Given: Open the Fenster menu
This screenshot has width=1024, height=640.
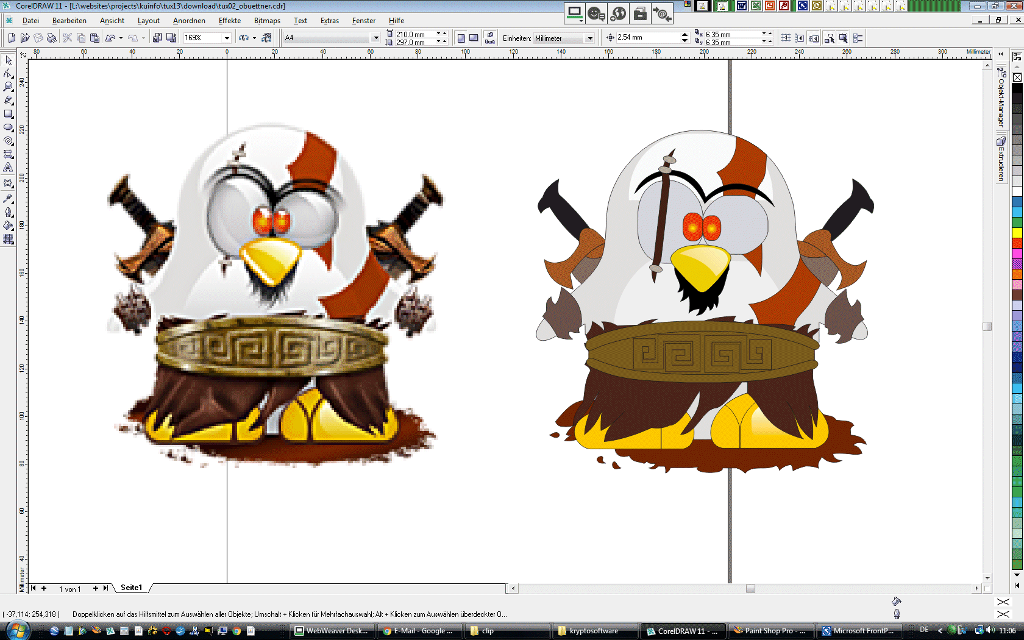Looking at the screenshot, I should click(364, 21).
